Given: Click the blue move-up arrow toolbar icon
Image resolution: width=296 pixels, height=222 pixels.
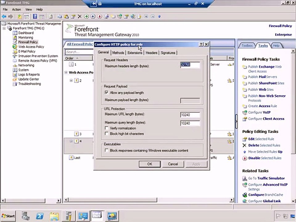Looking at the screenshot, I should (x=159, y=16).
